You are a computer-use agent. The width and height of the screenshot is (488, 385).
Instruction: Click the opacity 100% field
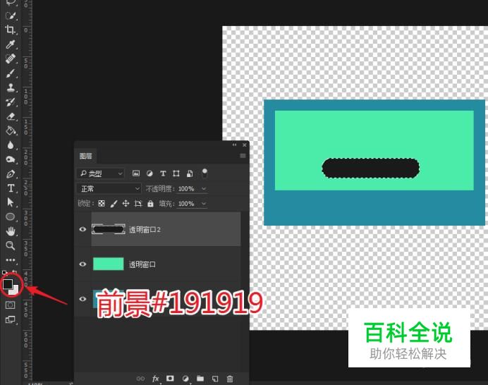186,188
